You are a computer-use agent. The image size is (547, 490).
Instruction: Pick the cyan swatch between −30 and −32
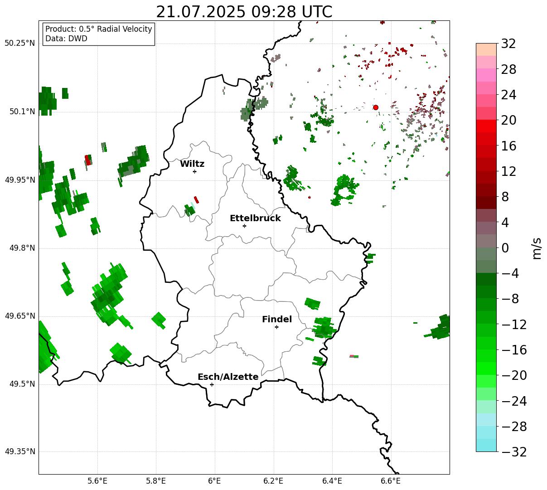pyautogui.click(x=486, y=445)
